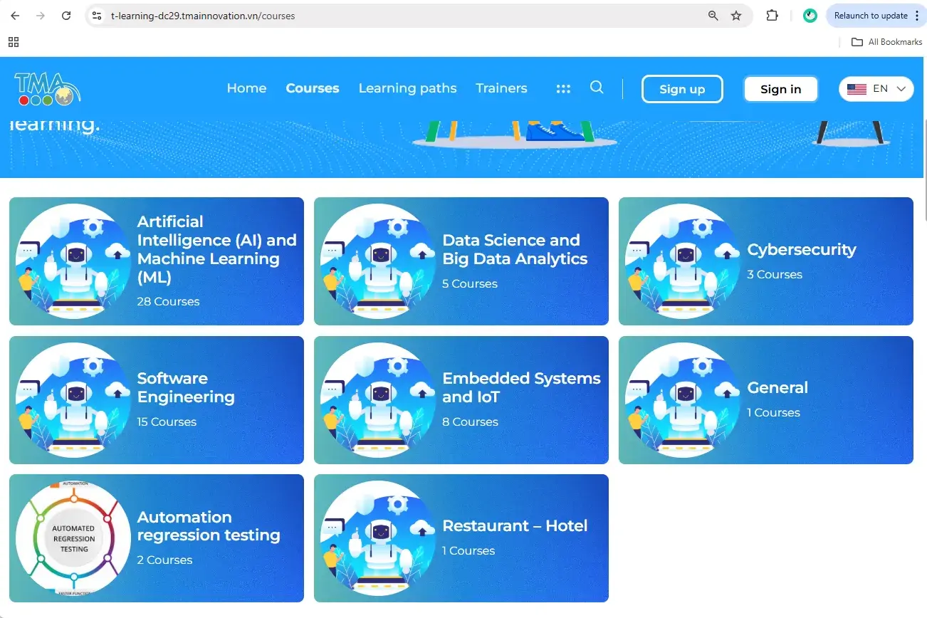This screenshot has width=927, height=618.
Task: Reload the page using the refresh icon
Action: click(66, 16)
